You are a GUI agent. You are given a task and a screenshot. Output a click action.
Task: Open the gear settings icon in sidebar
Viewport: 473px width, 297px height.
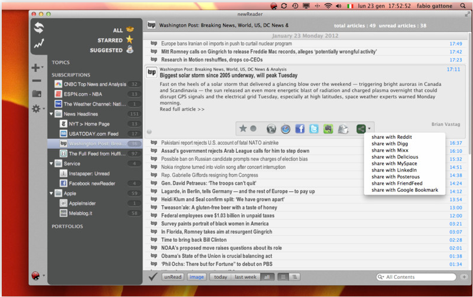coord(36,109)
